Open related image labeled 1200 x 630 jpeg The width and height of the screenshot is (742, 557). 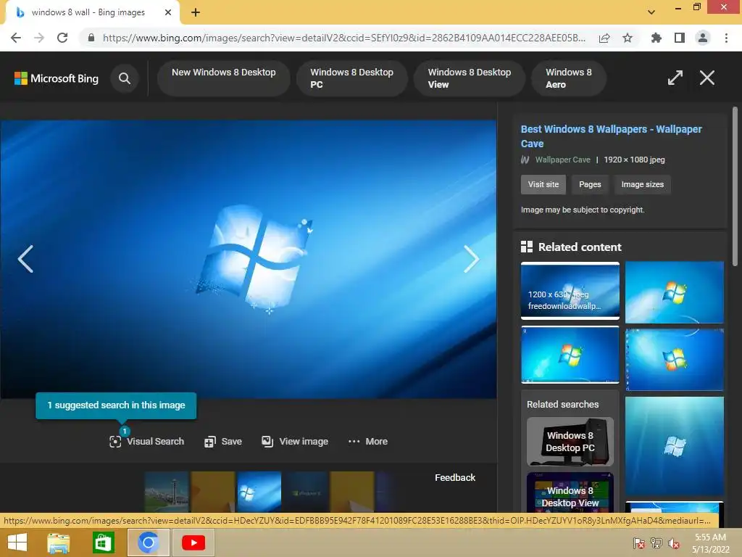pyautogui.click(x=570, y=290)
